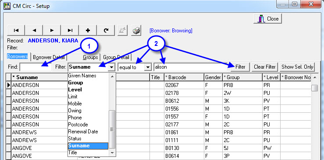Click the Gender column header

(213, 77)
